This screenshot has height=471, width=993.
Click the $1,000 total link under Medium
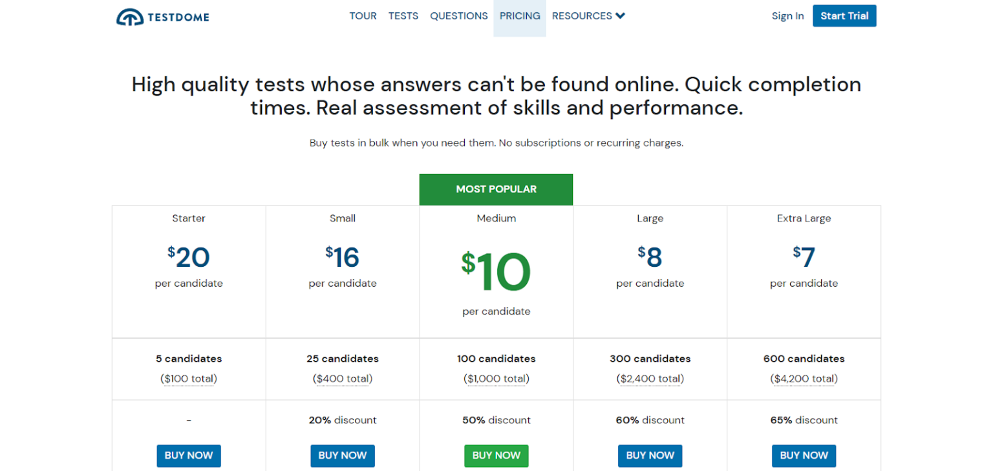click(x=496, y=379)
